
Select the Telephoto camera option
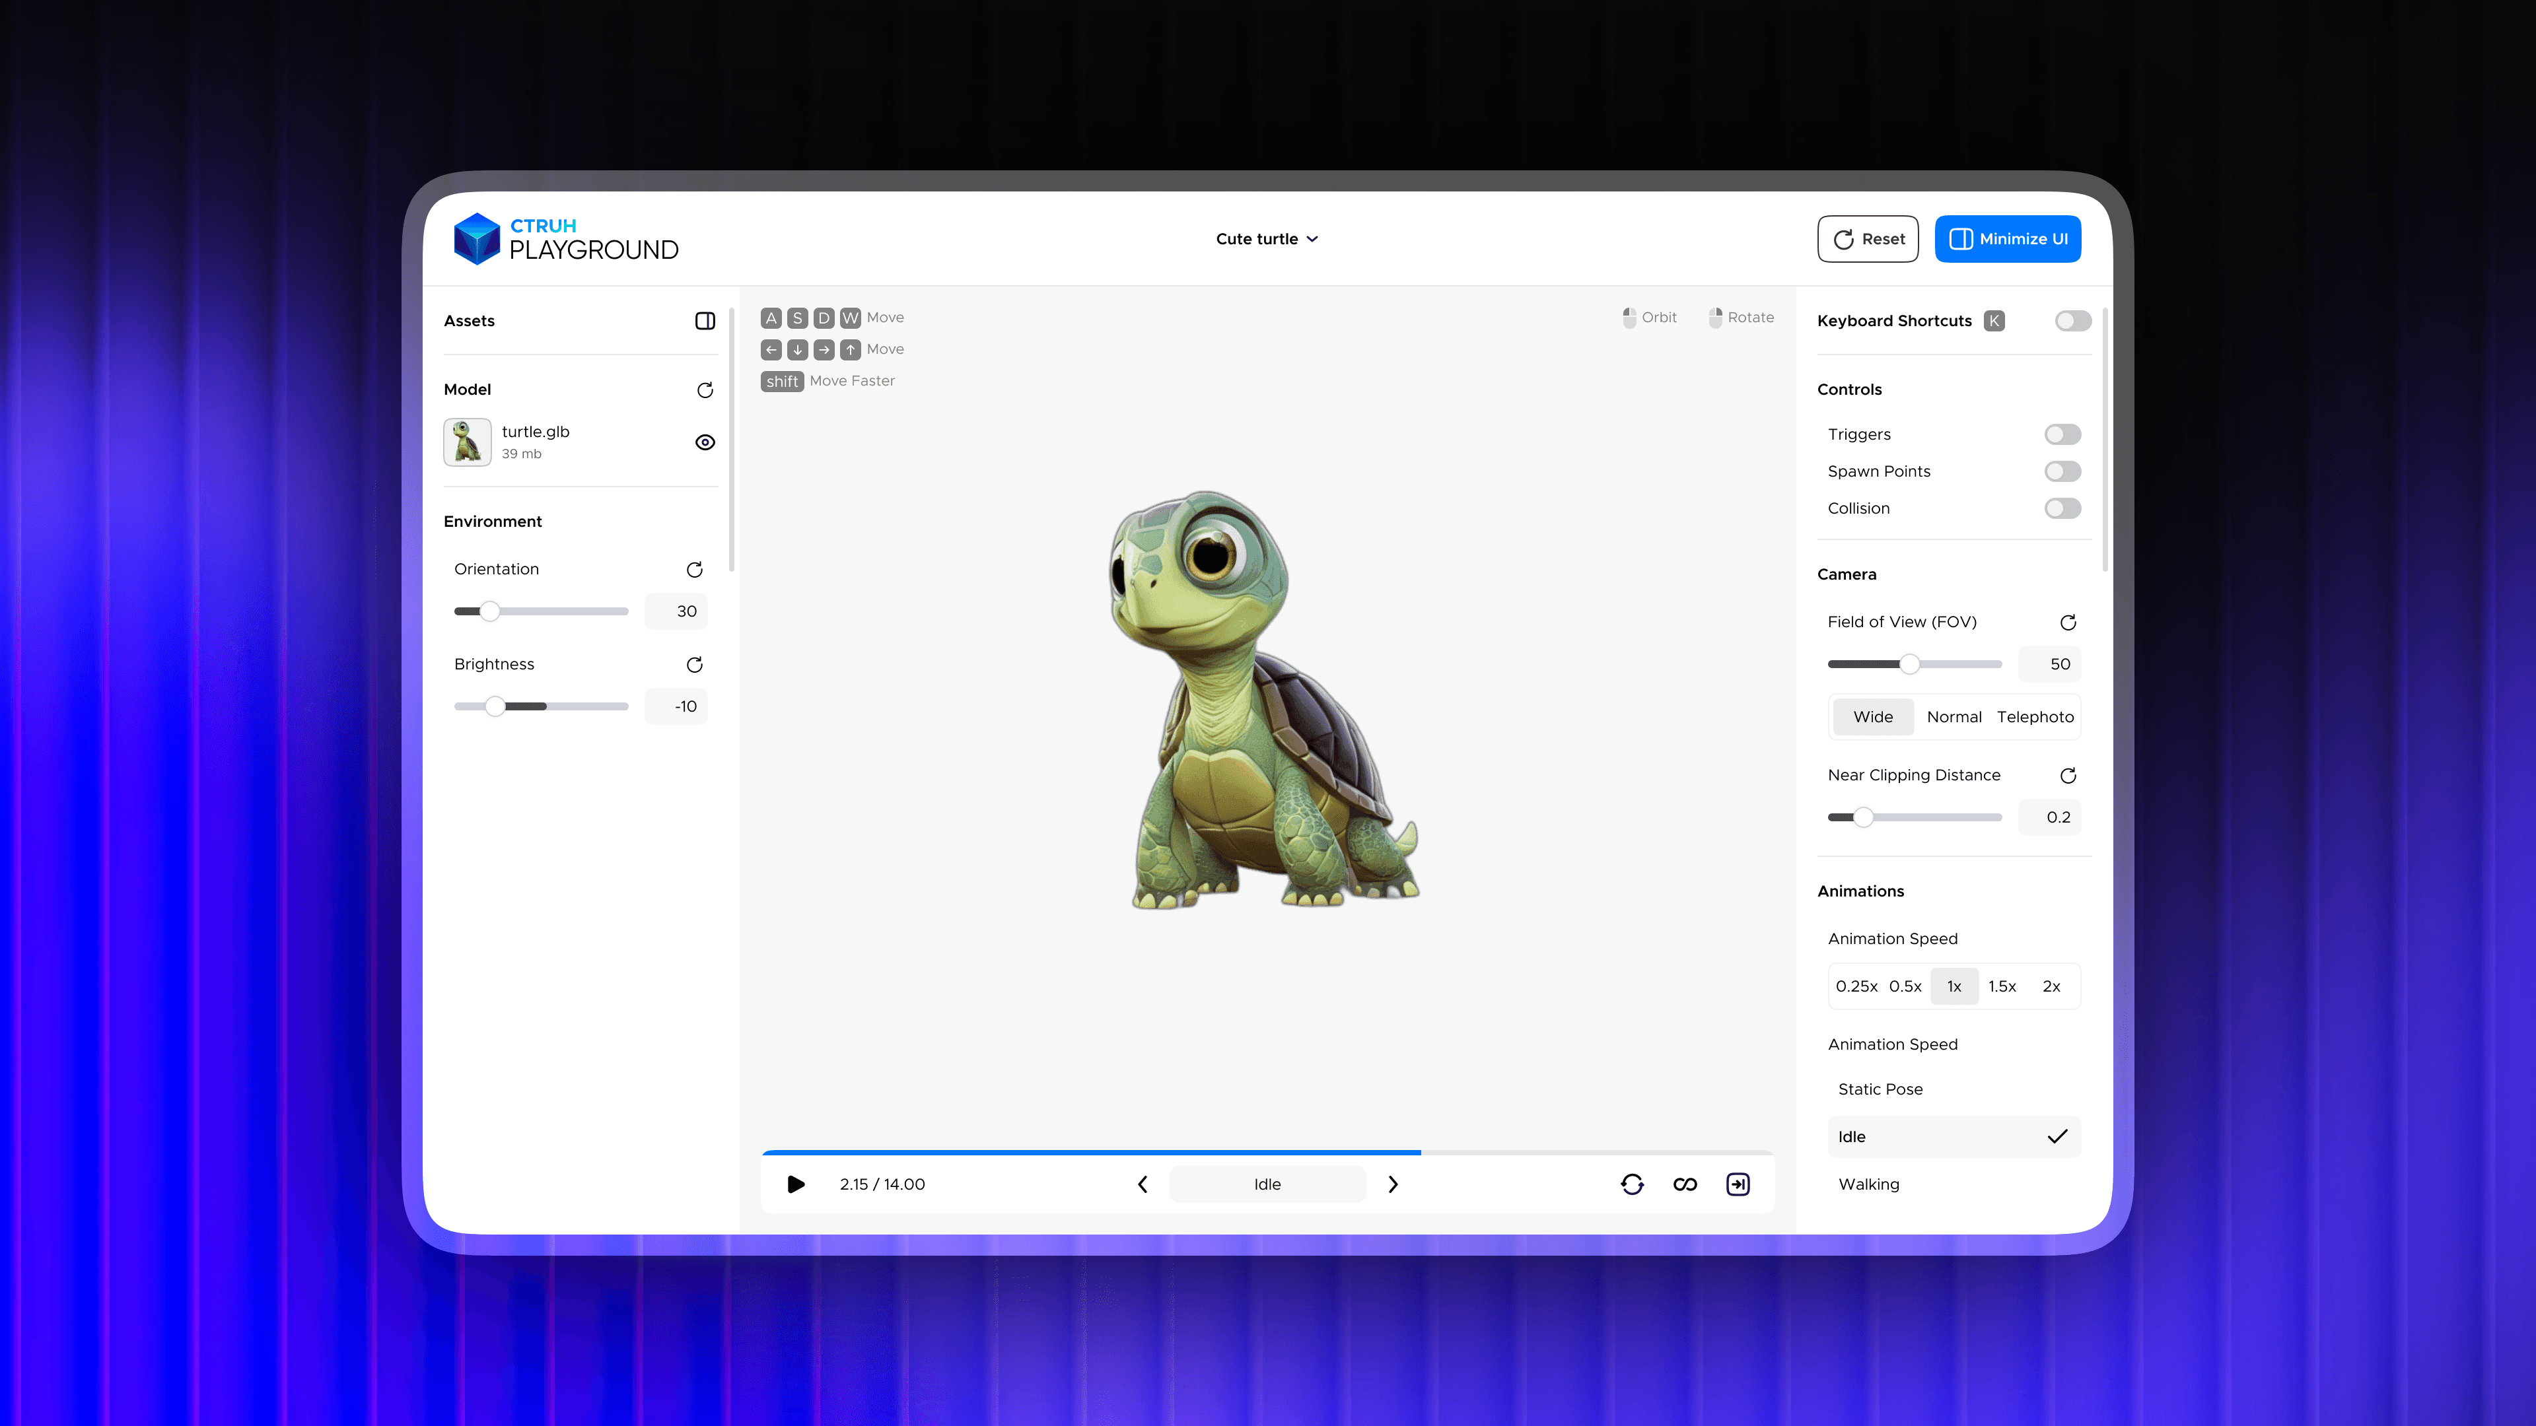tap(2035, 716)
